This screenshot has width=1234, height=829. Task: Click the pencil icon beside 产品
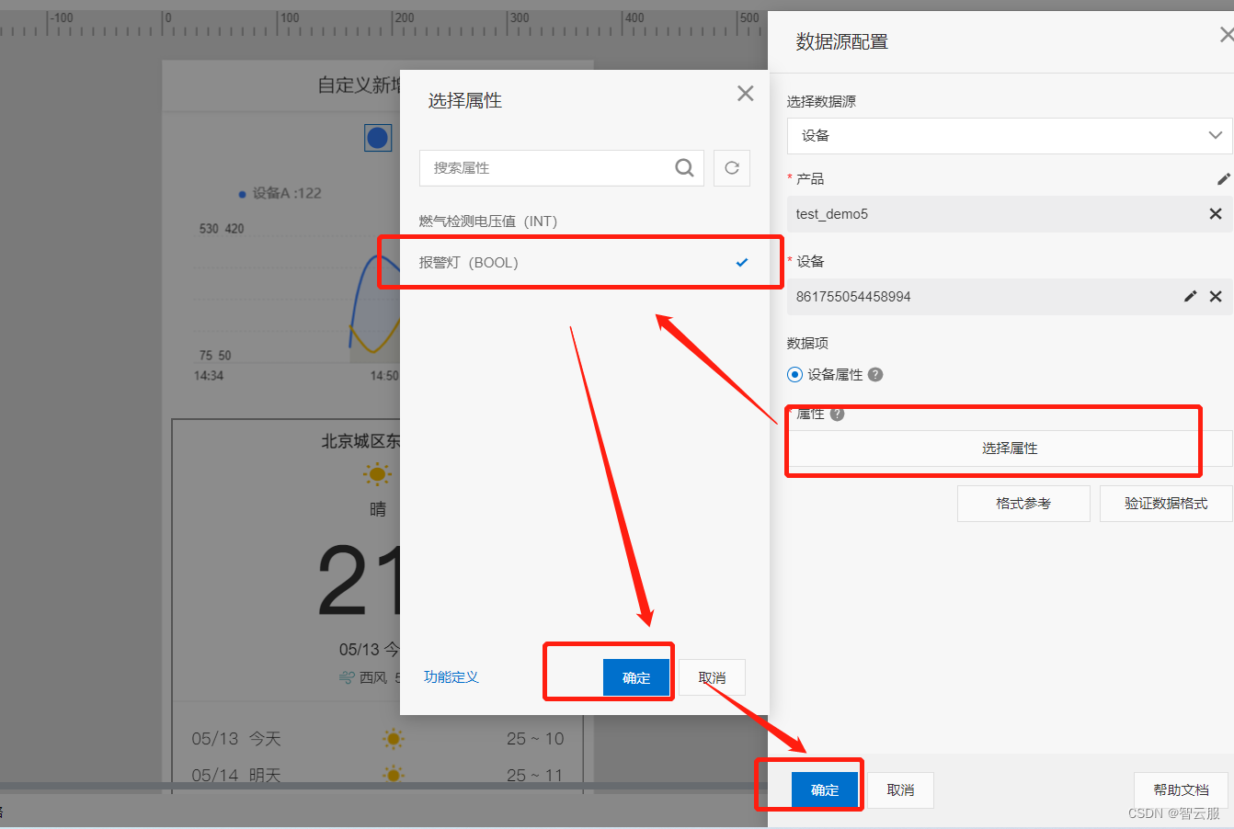(x=1223, y=179)
